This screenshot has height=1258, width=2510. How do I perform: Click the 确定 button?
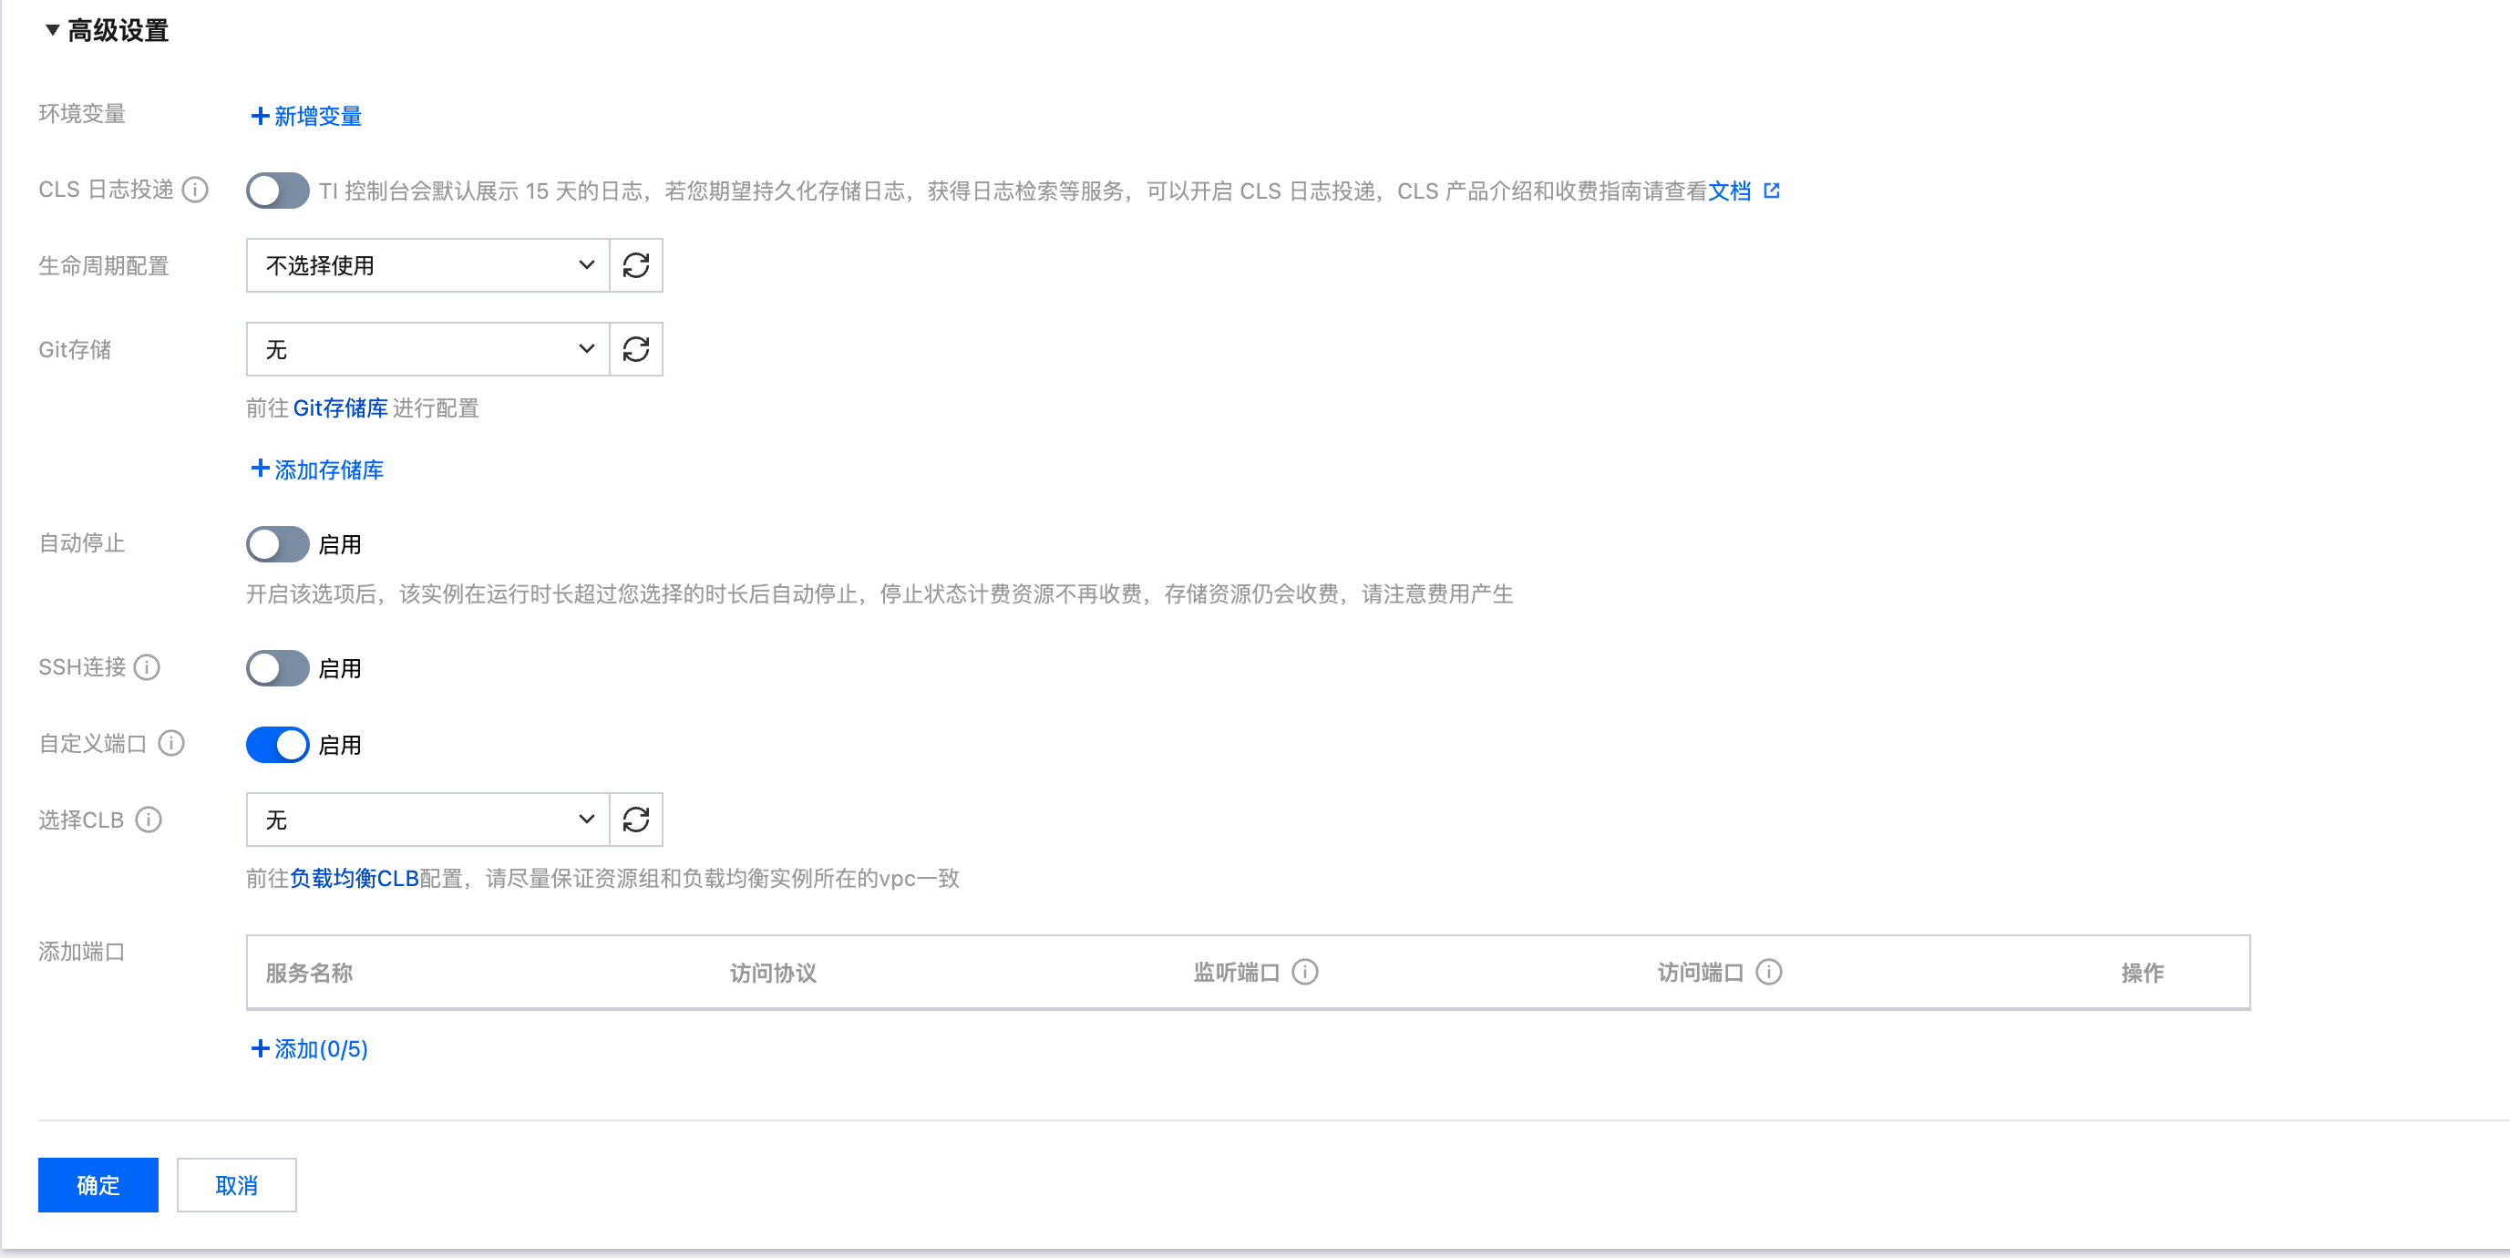[98, 1185]
